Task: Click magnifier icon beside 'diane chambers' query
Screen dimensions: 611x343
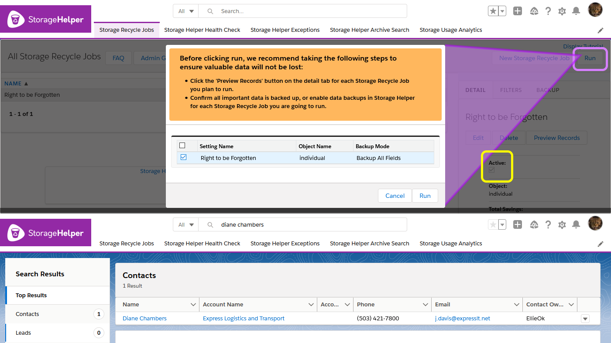Action: pyautogui.click(x=210, y=225)
